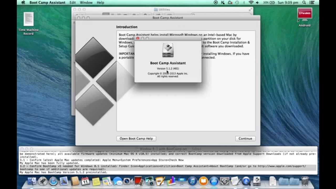Open Safari compass icon in Dock
The height and width of the screenshot is (189, 336).
53,182
